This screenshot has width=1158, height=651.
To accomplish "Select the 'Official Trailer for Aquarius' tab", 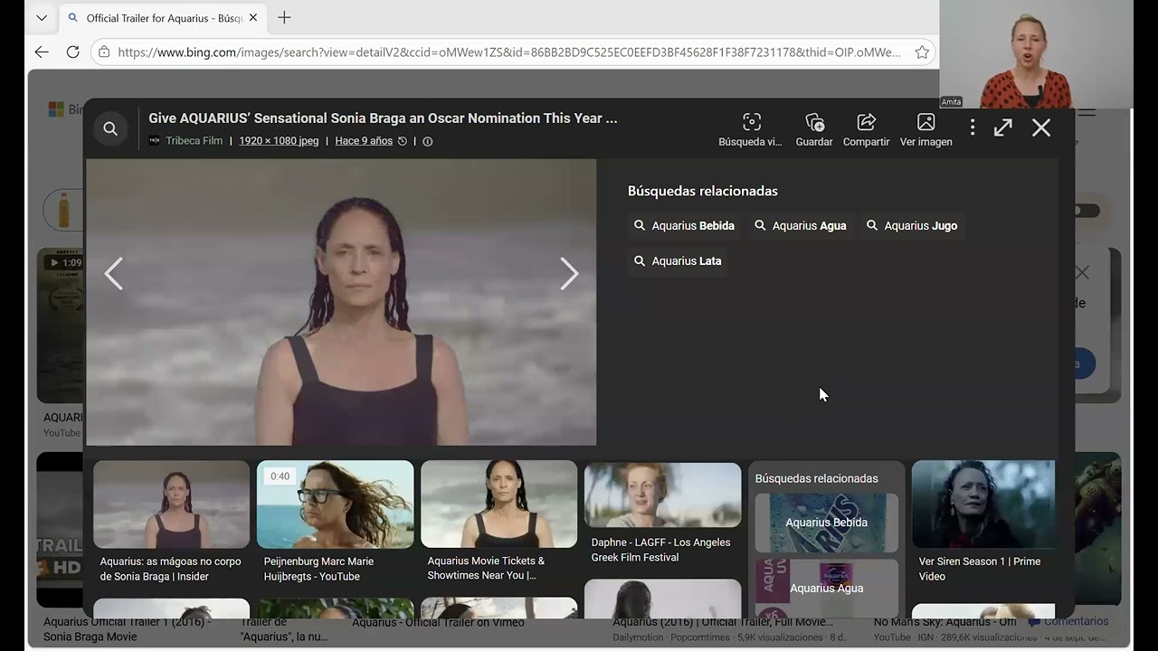I will click(163, 17).
